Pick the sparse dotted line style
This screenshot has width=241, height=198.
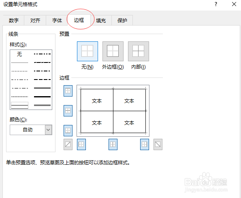click(x=19, y=71)
